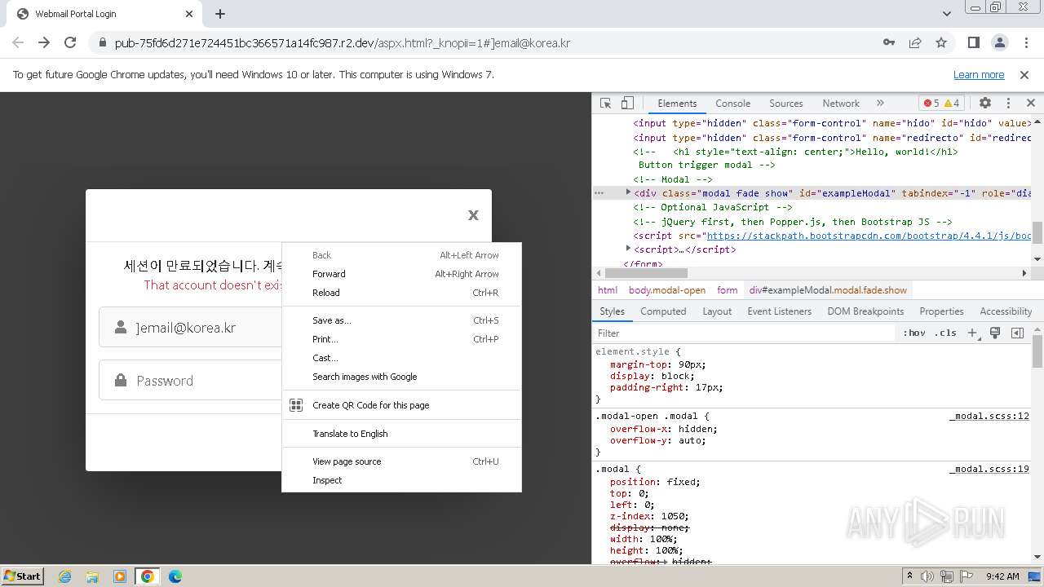Open a new tab with plus icon
The image size is (1044, 587).
tap(220, 14)
